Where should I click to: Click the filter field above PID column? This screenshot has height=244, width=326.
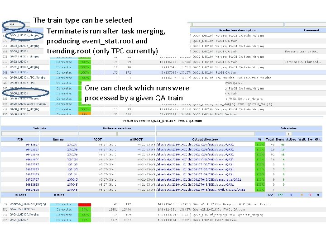point(20,134)
